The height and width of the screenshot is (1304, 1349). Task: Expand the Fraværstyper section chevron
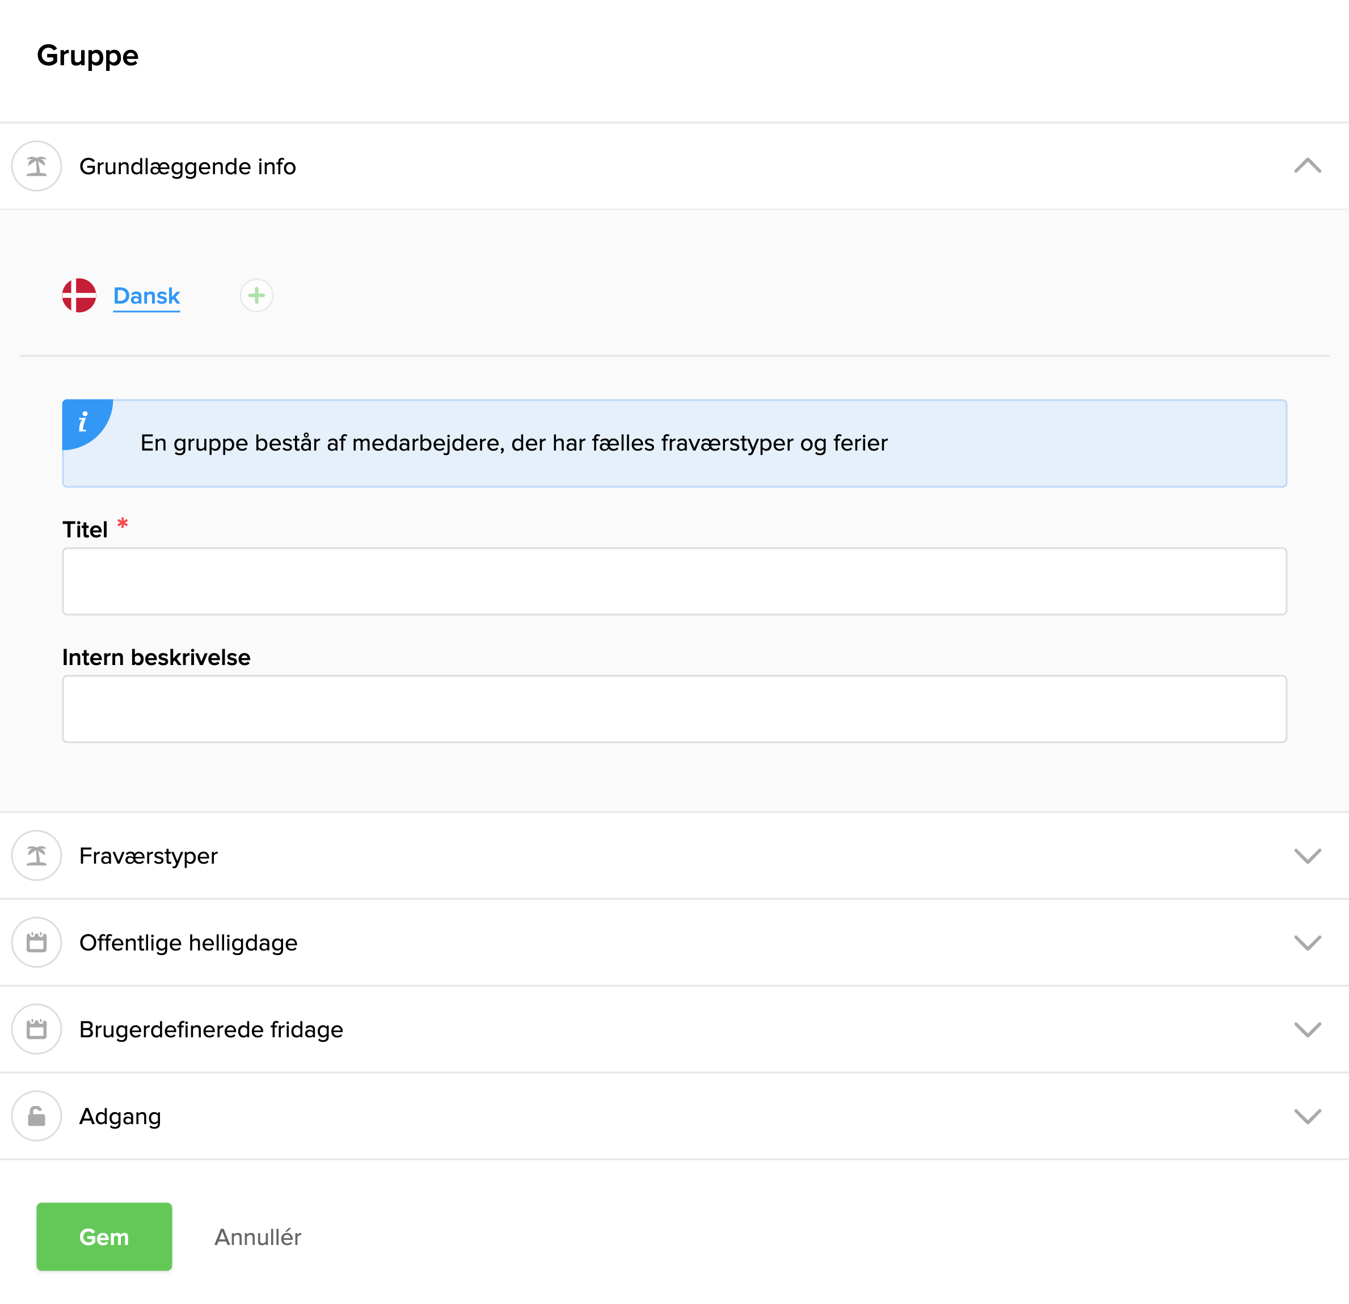coord(1307,855)
